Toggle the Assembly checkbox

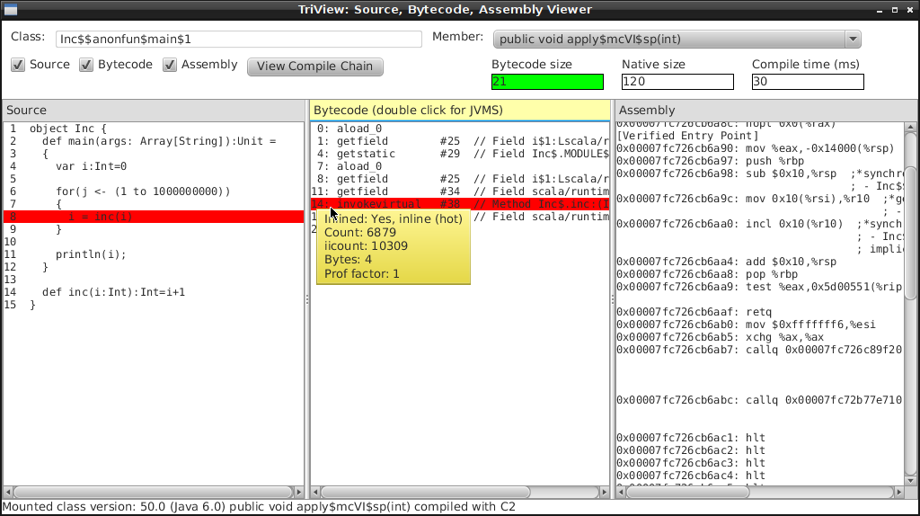[x=170, y=65]
